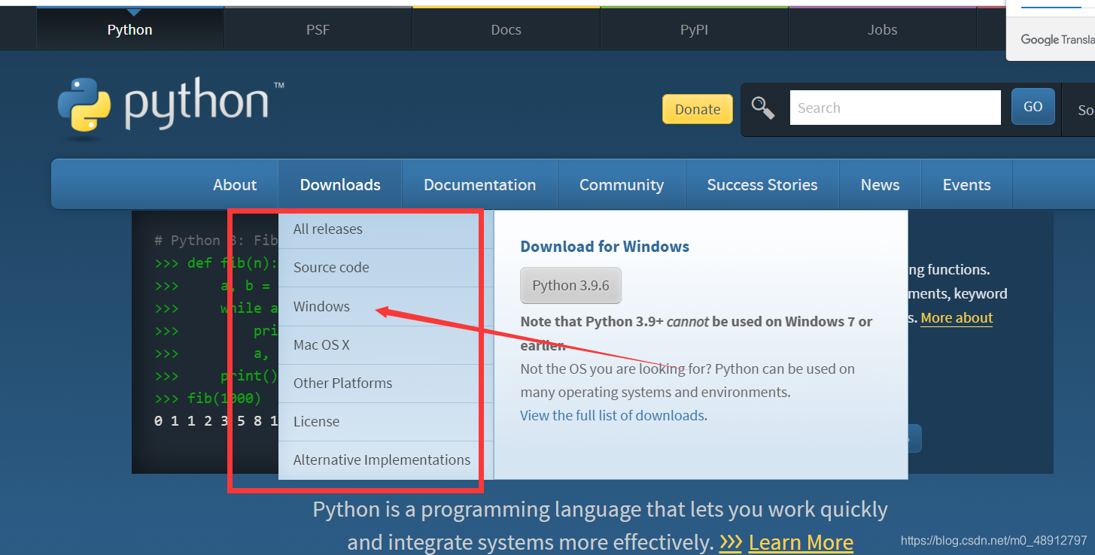This screenshot has width=1095, height=555.
Task: Click the Python 3.9.6 download button
Action: [571, 285]
